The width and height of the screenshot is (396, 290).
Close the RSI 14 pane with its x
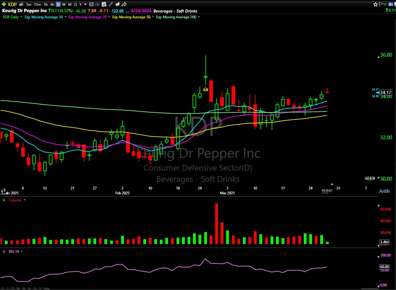4,252
